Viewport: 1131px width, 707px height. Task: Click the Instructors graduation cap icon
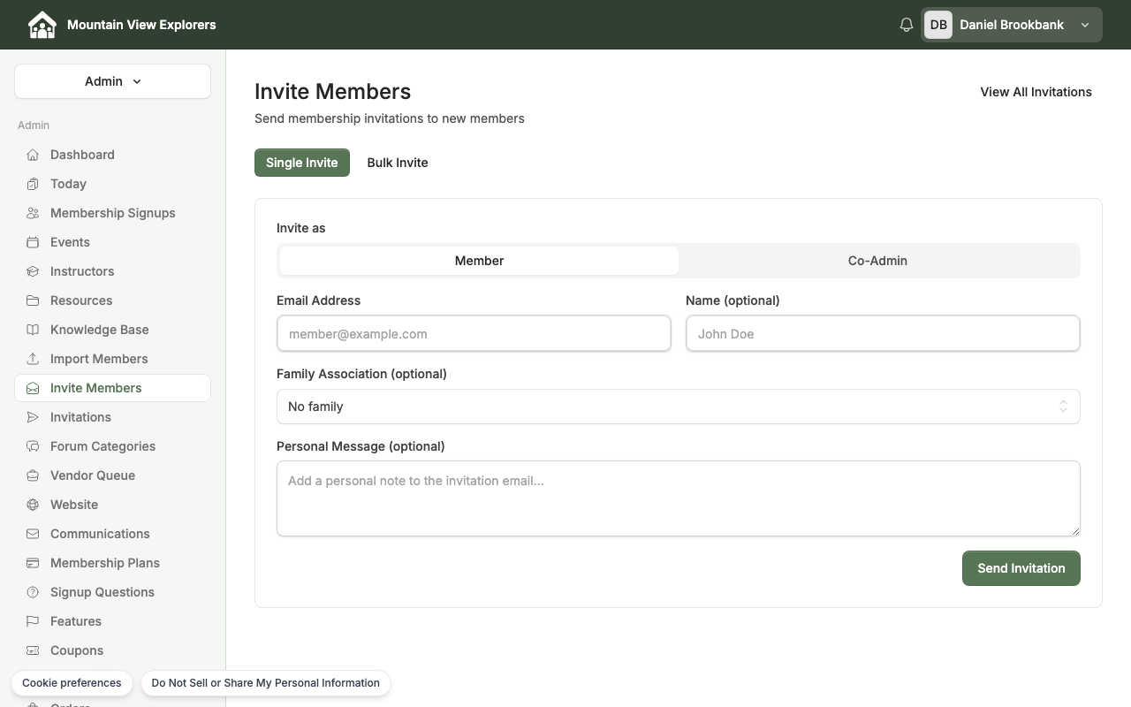[33, 271]
